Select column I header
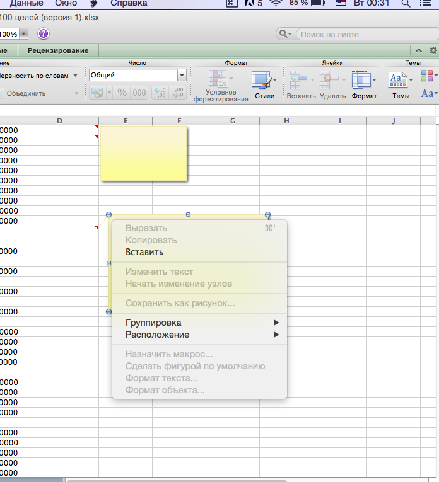The height and width of the screenshot is (482, 439). (340, 121)
